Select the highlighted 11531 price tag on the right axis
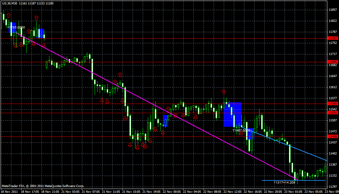 [x=333, y=112]
